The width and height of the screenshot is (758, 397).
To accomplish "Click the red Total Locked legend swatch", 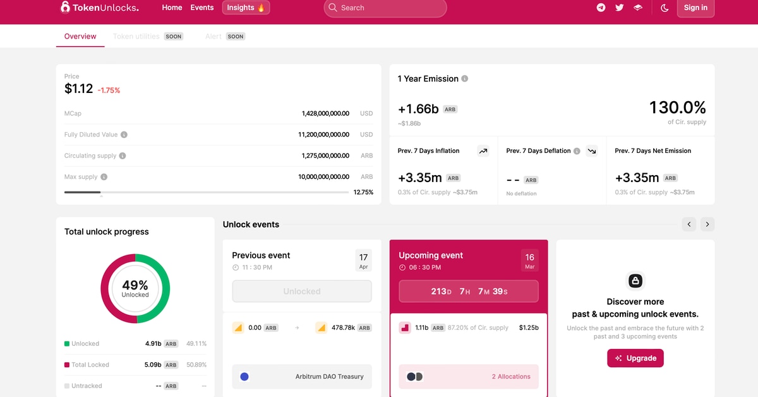I will [67, 365].
